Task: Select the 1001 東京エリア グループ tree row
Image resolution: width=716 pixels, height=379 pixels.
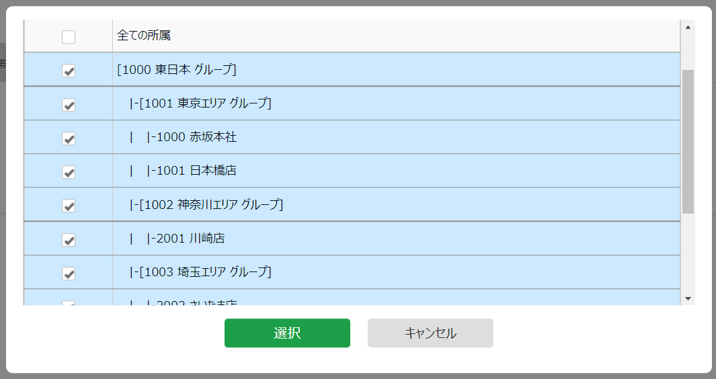Action: click(200, 103)
